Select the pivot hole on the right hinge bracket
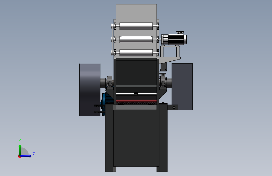This screenshot has height=176, width=272. point(174,108)
